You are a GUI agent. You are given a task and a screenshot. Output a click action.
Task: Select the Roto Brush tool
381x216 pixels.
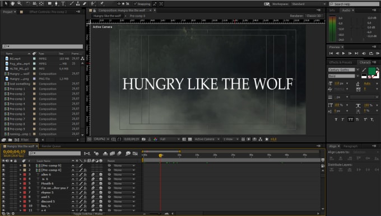[93, 4]
